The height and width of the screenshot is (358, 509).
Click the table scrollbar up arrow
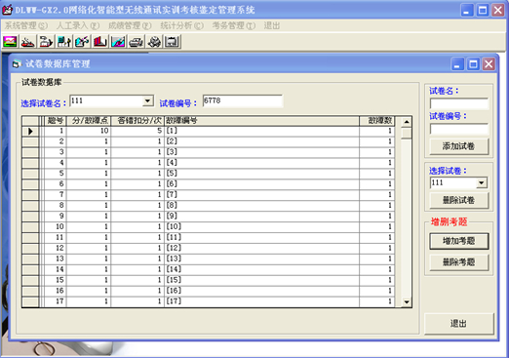pos(407,122)
